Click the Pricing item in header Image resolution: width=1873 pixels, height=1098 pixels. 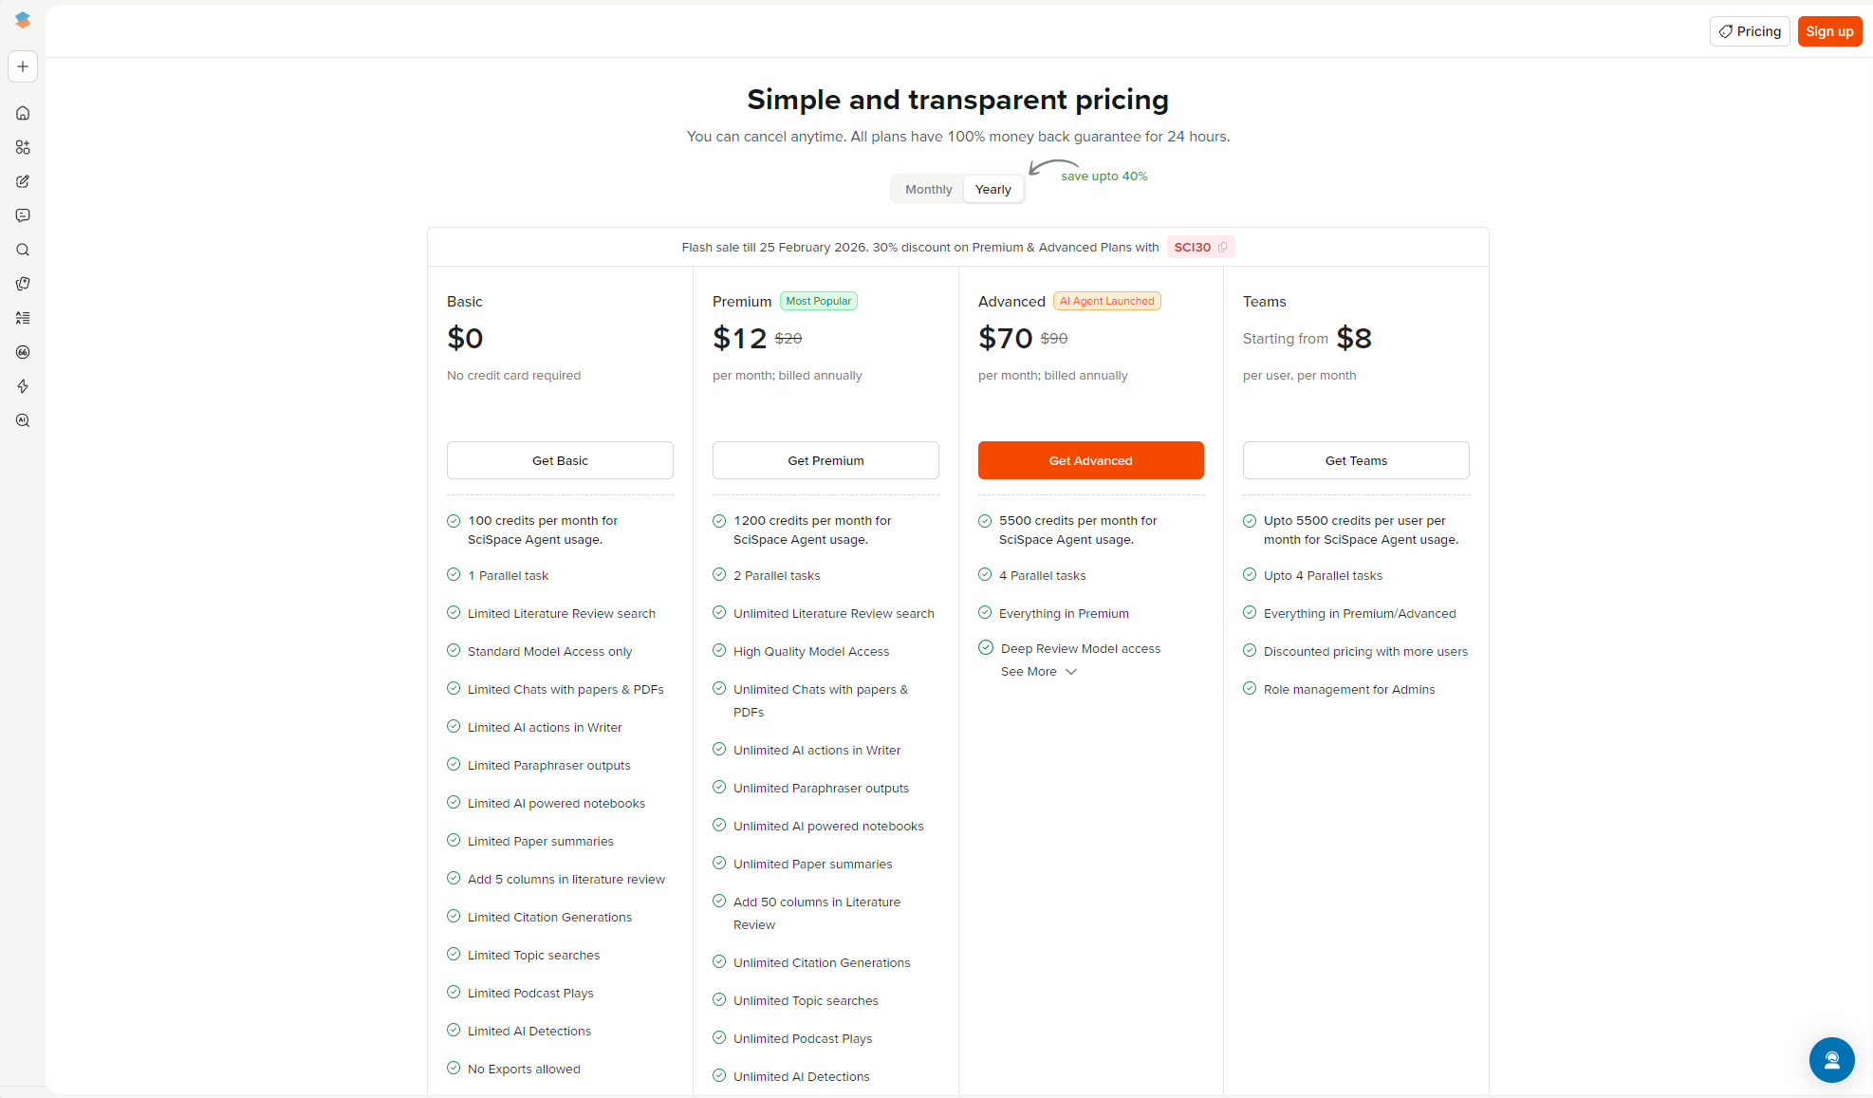pyautogui.click(x=1750, y=31)
